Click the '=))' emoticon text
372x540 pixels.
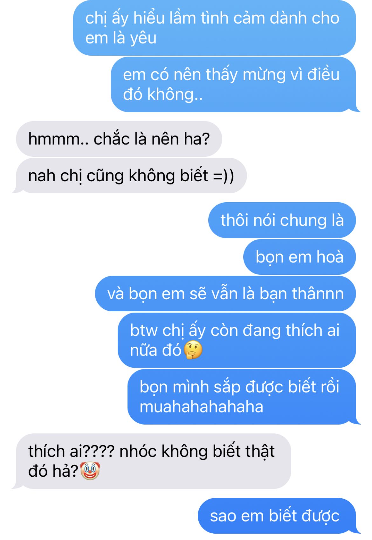point(224,176)
